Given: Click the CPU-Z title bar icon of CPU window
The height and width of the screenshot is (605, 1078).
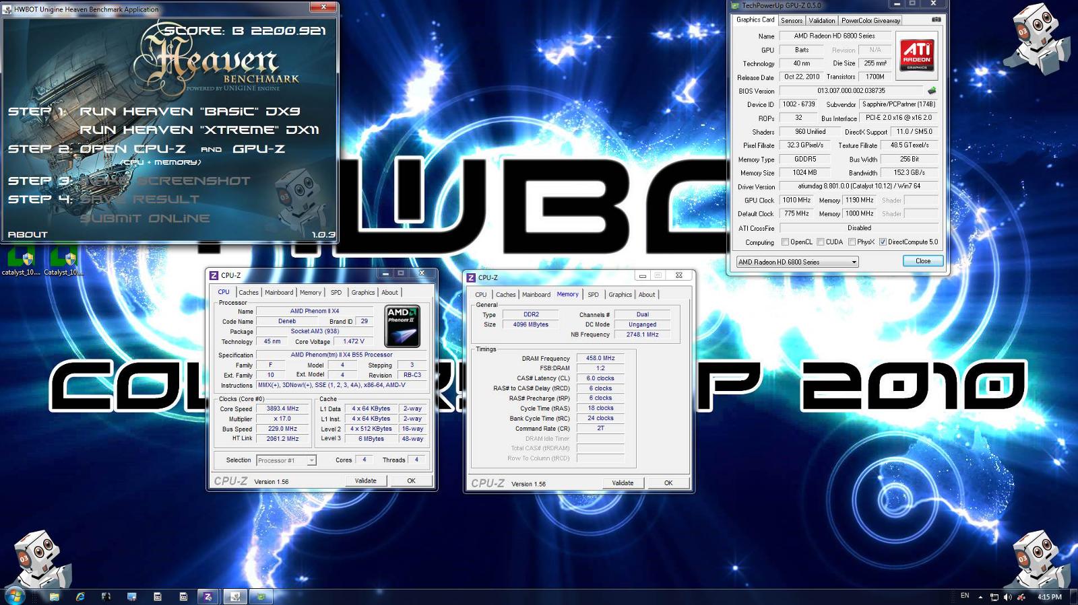Looking at the screenshot, I should [x=214, y=275].
